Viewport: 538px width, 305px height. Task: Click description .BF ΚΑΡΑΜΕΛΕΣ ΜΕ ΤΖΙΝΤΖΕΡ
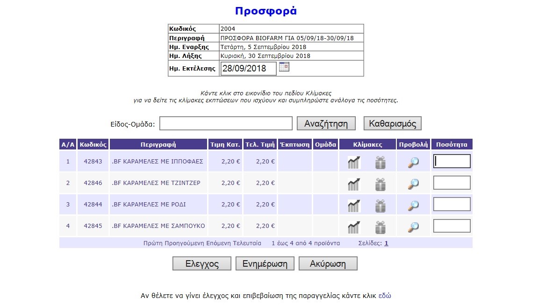(156, 183)
